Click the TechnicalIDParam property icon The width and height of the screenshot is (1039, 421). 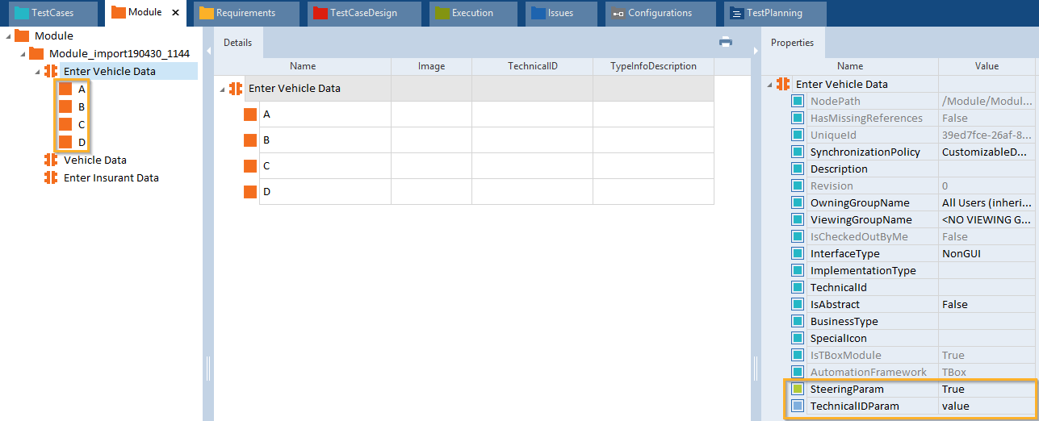[x=798, y=406]
